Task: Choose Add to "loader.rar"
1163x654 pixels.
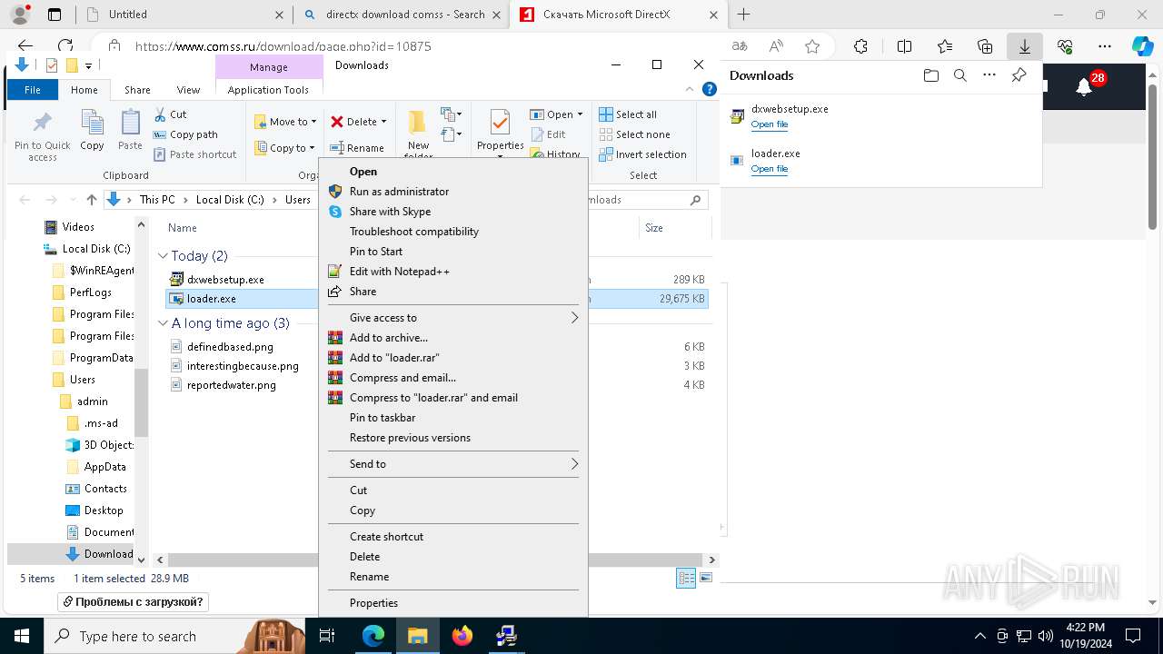Action: tap(453, 358)
